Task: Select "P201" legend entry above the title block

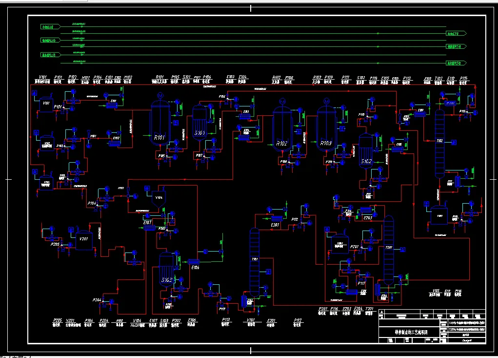Action: (x=323, y=309)
